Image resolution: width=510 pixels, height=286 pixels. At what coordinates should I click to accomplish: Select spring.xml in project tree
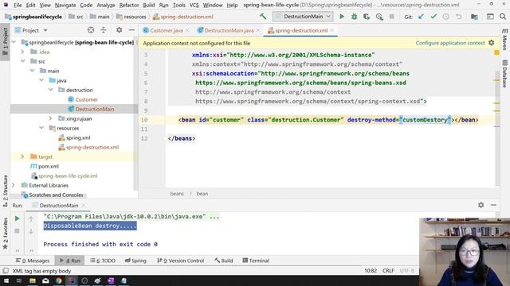pyautogui.click(x=78, y=137)
